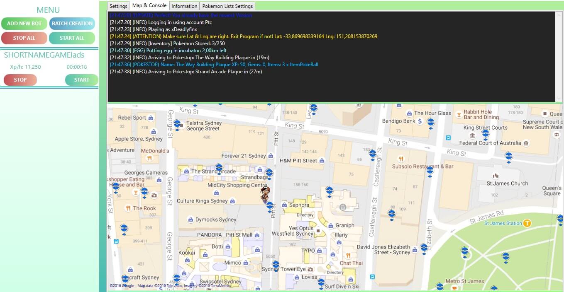
Task: Click the ADD NEW BOT button
Action: coord(24,24)
